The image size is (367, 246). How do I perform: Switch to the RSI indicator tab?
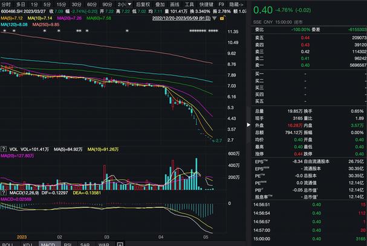68,244
